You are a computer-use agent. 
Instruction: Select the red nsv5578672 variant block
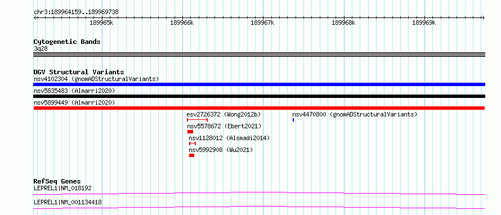click(190, 132)
